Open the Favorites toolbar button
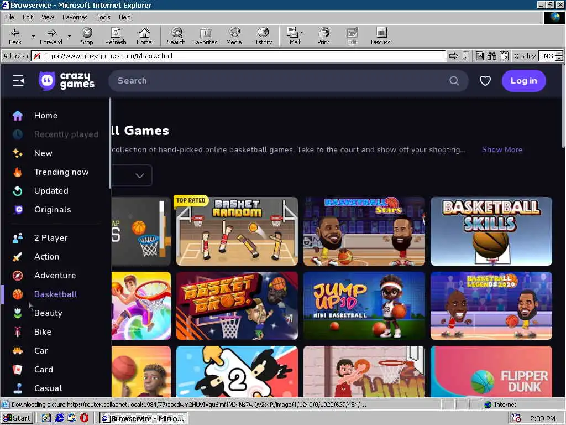The width and height of the screenshot is (566, 425). [x=205, y=36]
